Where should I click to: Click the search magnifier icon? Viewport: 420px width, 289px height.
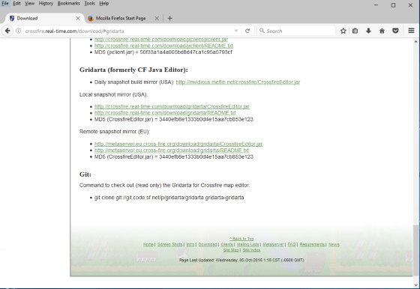pos(262,31)
